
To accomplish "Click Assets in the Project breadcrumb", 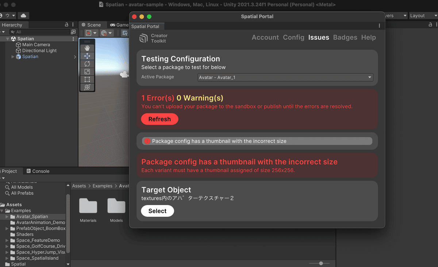I will coord(79,186).
